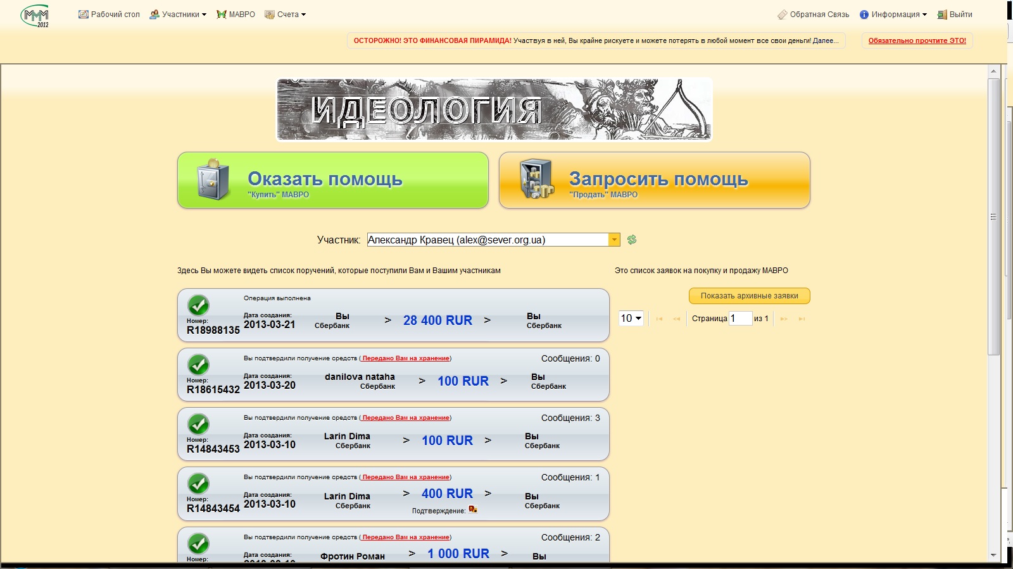Click the 400 RUR amount
The width and height of the screenshot is (1013, 569).
pyautogui.click(x=447, y=494)
